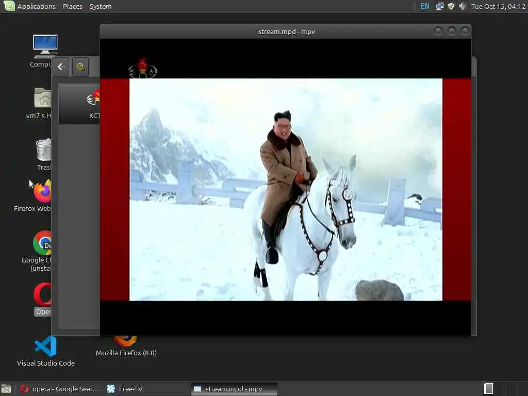Click the mpv video playback area
Screen dimensions: 528x396
286,187
